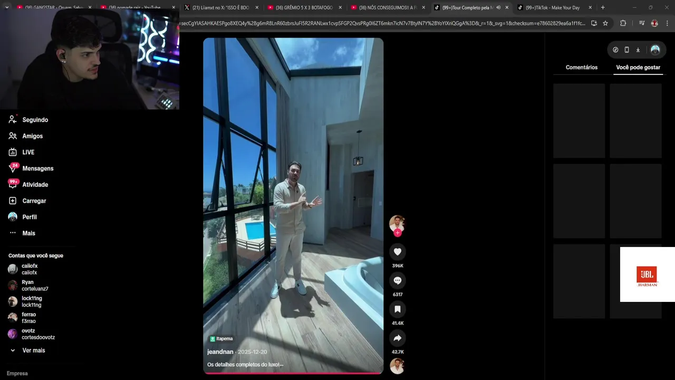Click the red video progress bar
675x380 pixels.
pyautogui.click(x=293, y=373)
